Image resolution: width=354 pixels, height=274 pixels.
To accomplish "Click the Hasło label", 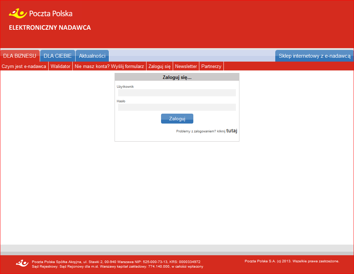I will 121,101.
